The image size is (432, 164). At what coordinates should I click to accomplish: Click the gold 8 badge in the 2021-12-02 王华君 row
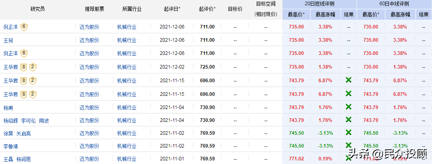click(24, 67)
